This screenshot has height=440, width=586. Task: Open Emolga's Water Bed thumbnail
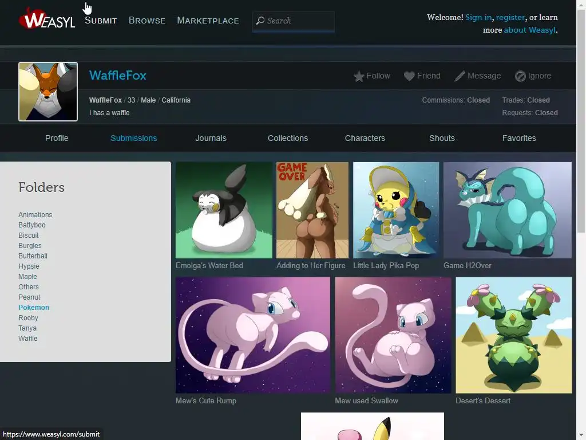click(x=224, y=210)
